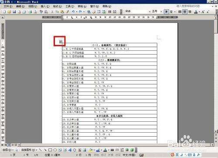Toggle 录制 macro recording in status bar
The height and width of the screenshot is (158, 218).
(x=96, y=155)
